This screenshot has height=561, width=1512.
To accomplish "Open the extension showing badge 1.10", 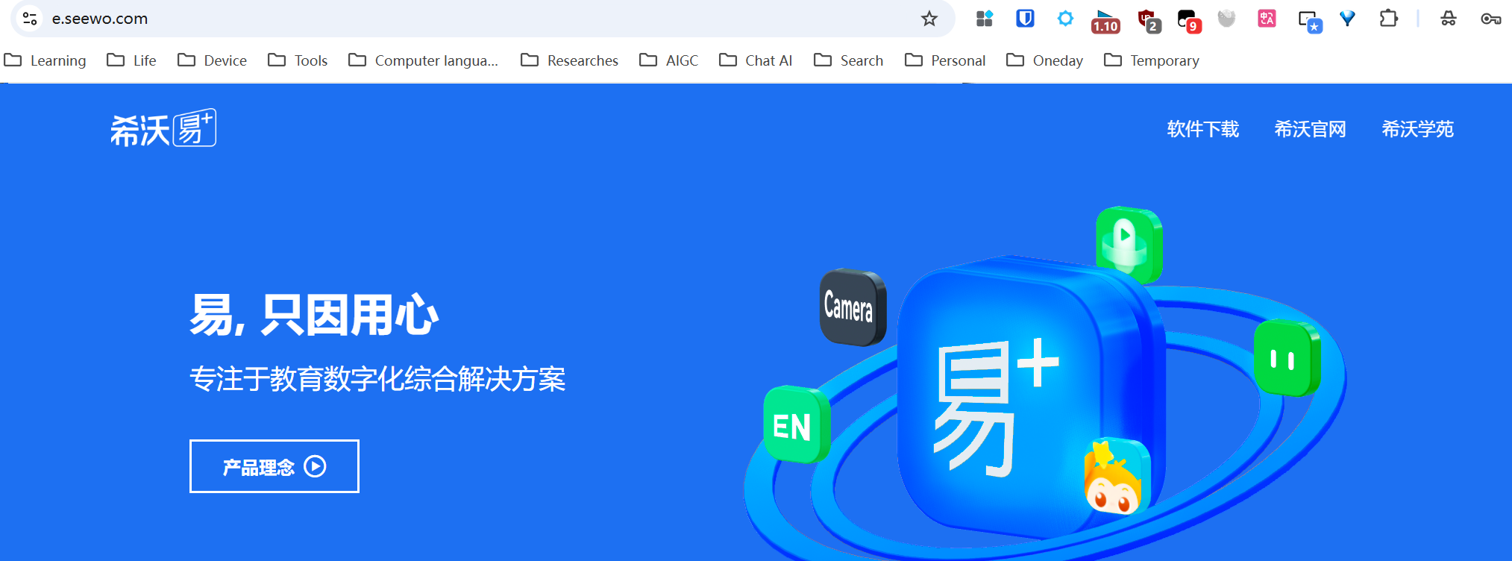I will (1105, 21).
